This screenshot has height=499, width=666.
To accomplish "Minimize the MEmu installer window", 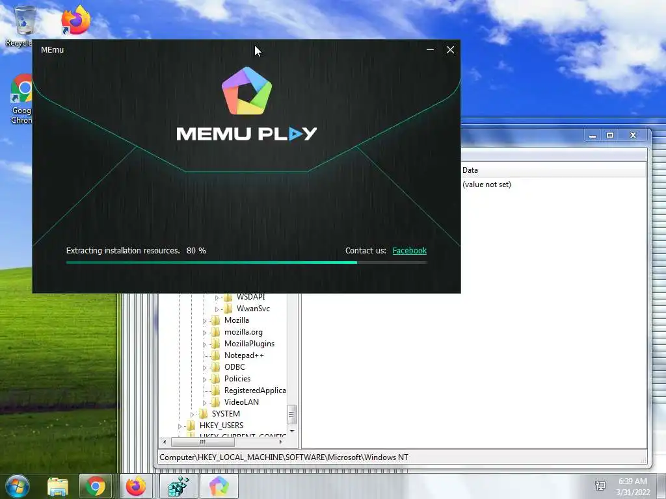I will tap(430, 50).
